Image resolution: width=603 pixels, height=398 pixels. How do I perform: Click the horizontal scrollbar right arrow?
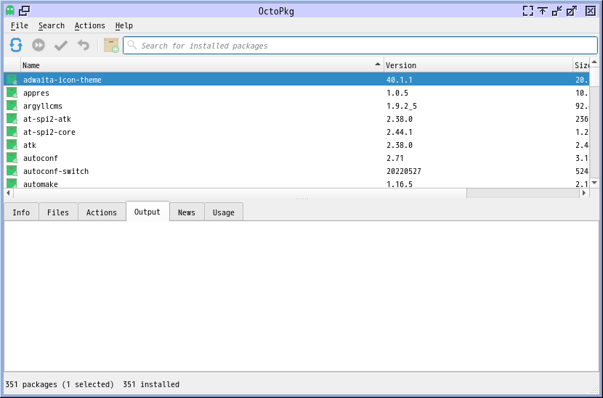pyautogui.click(x=585, y=193)
